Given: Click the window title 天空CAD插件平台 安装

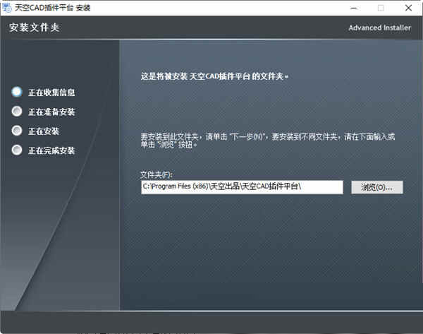Looking at the screenshot, I should [53, 8].
